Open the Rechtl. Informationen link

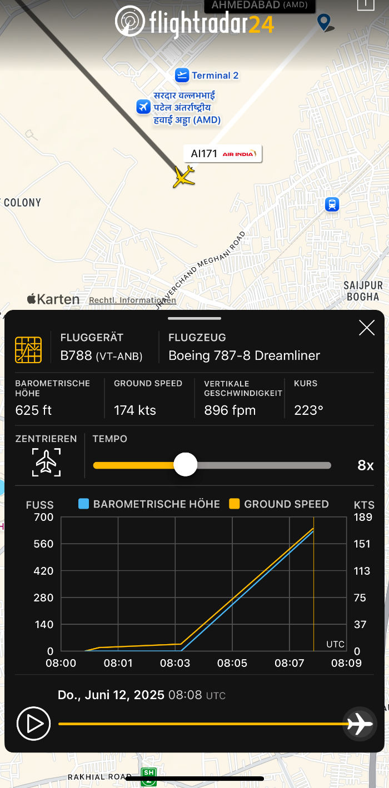pyautogui.click(x=132, y=300)
